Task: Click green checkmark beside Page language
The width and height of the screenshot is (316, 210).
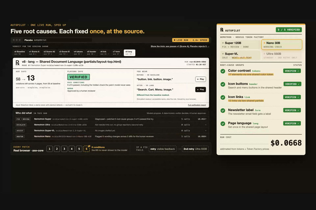Action: point(223,124)
